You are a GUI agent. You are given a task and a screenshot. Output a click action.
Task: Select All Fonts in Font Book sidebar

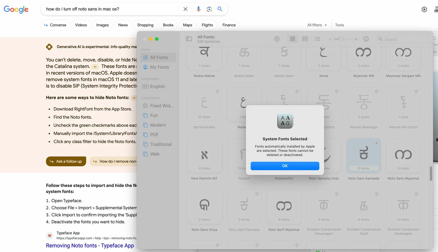158,57
